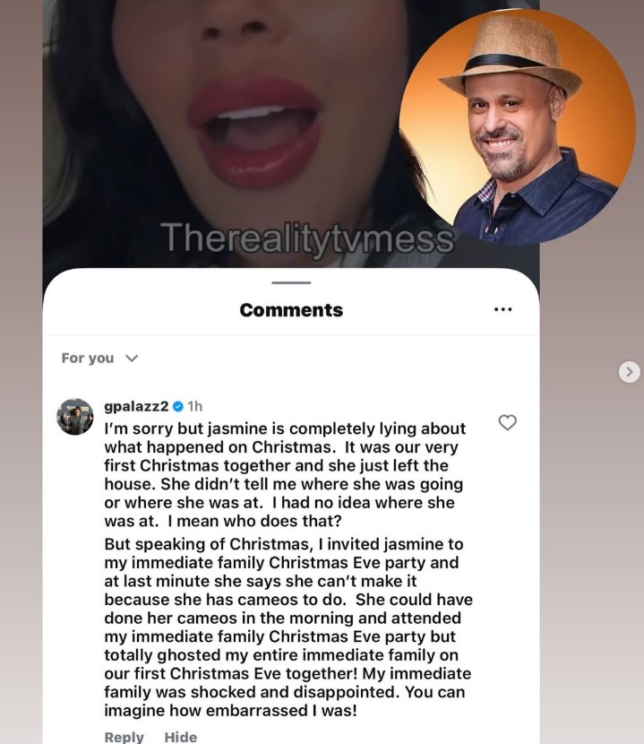
Task: Open the three-dot options in Comments header
Action: coord(502,309)
